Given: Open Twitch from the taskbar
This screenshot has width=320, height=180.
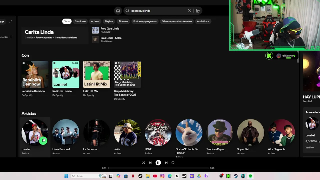Looking at the screenshot, I should tap(206, 176).
